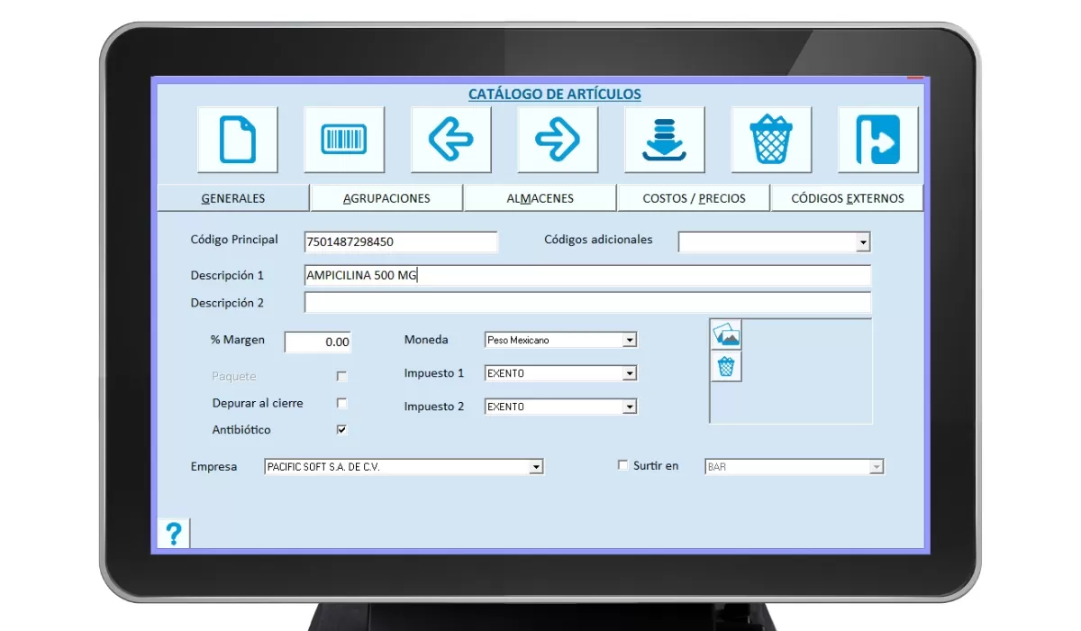Viewport: 1081px width, 631px height.
Task: Click the save download icon
Action: [664, 140]
